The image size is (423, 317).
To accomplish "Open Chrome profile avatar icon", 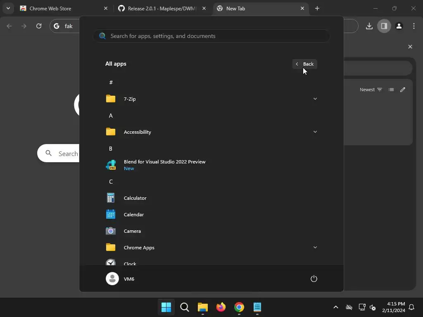I will coord(399,26).
